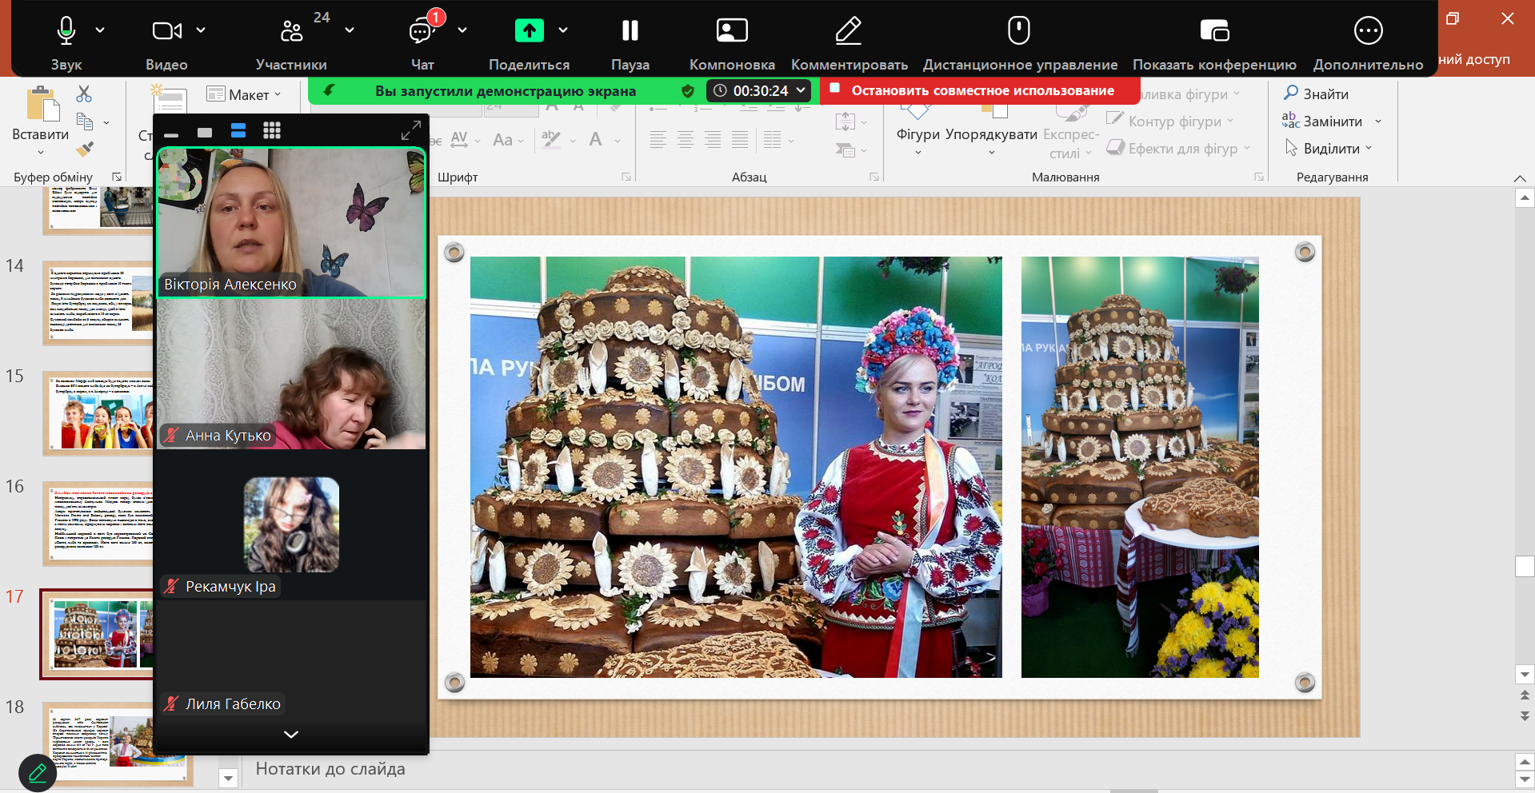This screenshot has width=1535, height=793.
Task: Open the Чат chat icon
Action: click(422, 31)
